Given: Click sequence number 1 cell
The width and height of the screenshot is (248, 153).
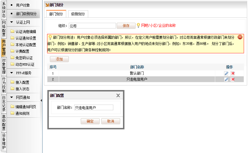Looking at the screenshot, I should [x=53, y=73].
